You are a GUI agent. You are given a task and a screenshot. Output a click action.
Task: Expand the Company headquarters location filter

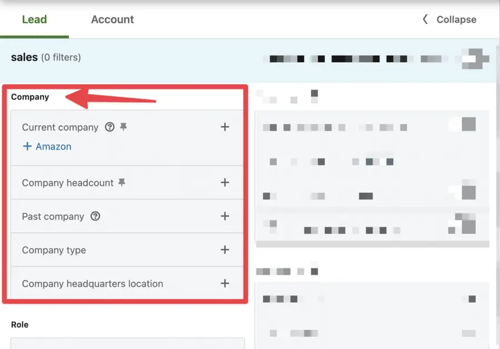[225, 283]
